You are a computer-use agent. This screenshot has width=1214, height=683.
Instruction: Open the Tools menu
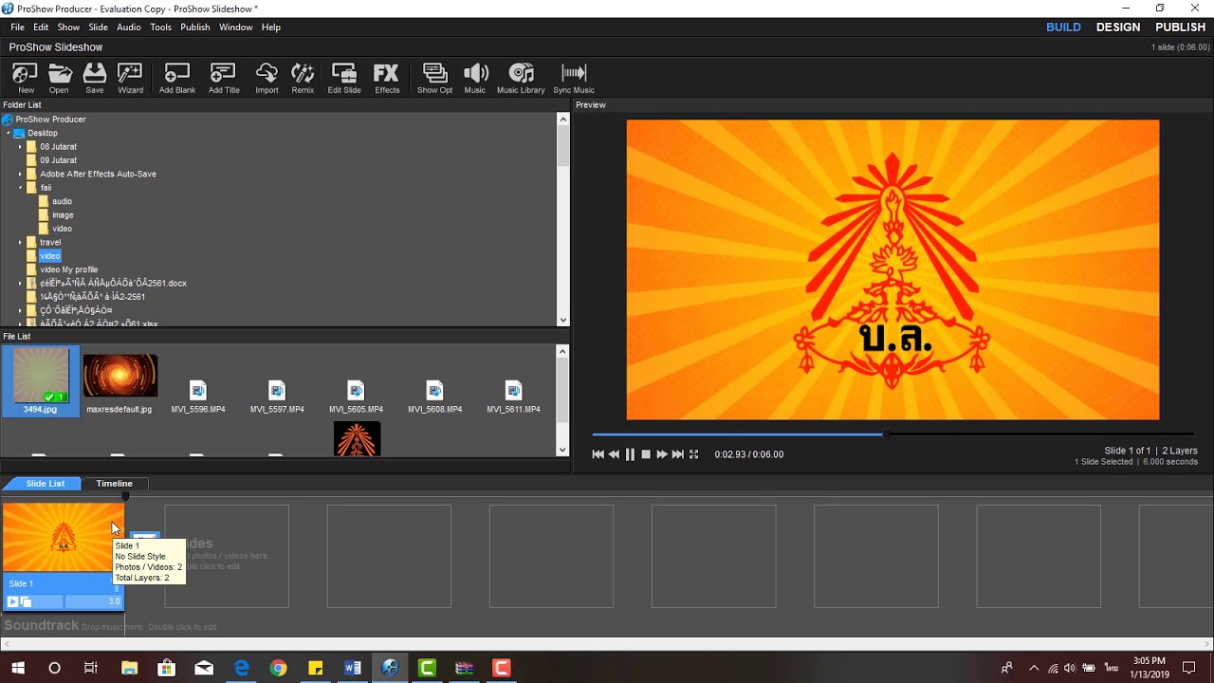161,28
